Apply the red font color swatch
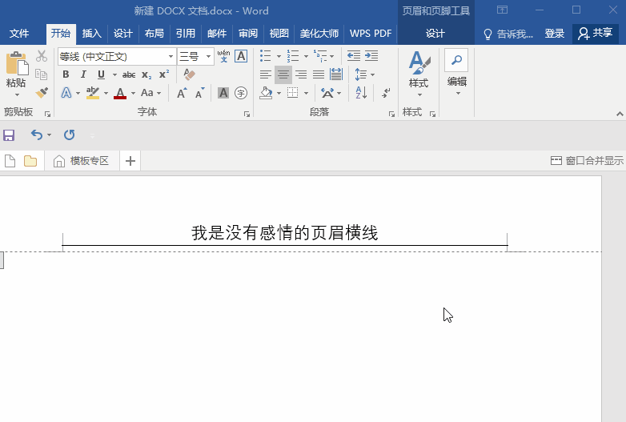Viewport: 626px width, 422px height. coord(120,93)
